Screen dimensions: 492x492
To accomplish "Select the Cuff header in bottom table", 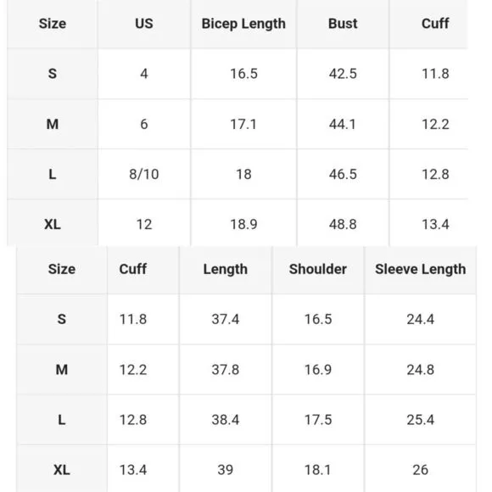I will (x=132, y=269).
